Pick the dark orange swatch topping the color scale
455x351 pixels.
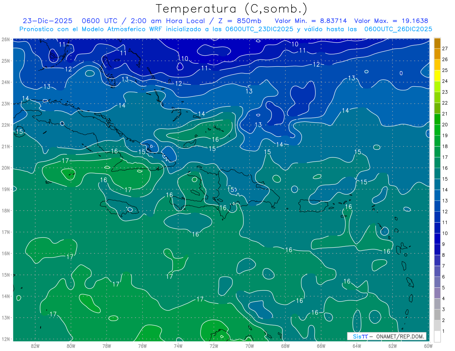click(x=437, y=43)
